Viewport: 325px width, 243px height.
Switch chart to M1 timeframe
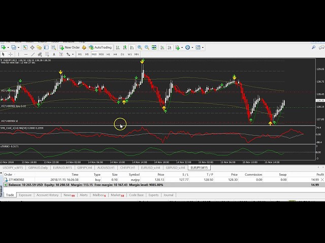pos(80,54)
